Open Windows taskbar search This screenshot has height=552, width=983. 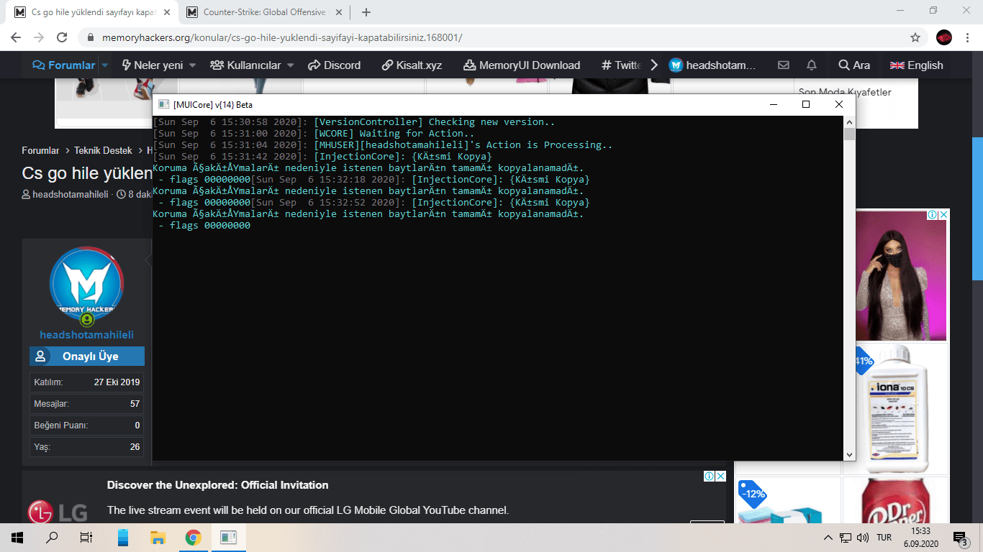click(52, 537)
